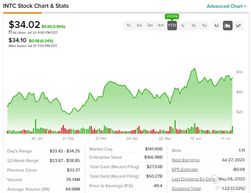Click the INTC Stock Chart & Stats heading
This screenshot has width=251, height=193.
[36, 6]
